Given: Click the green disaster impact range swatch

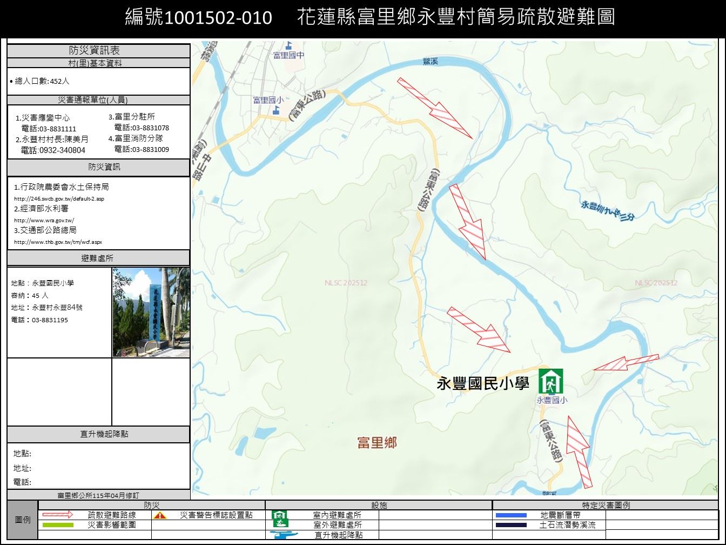Looking at the screenshot, I should pyautogui.click(x=57, y=524).
